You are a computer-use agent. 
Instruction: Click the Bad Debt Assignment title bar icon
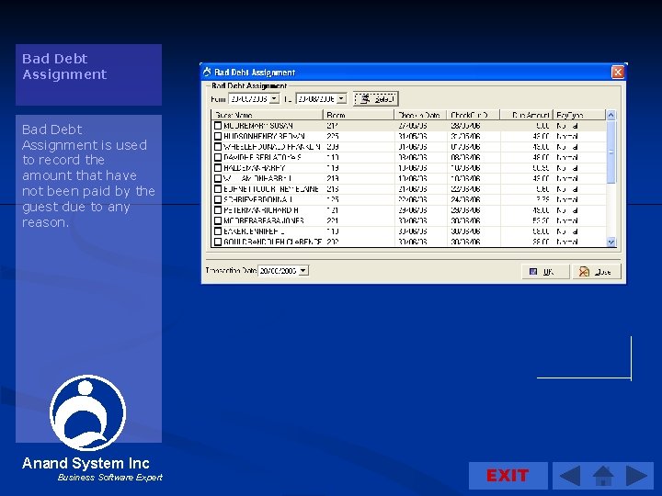tap(207, 73)
